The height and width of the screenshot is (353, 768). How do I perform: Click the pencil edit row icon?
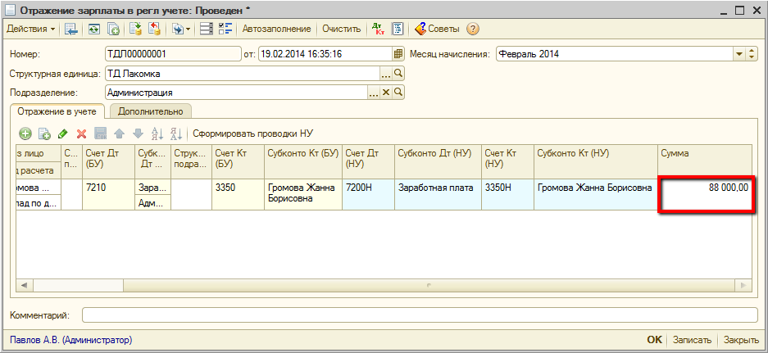tap(63, 134)
